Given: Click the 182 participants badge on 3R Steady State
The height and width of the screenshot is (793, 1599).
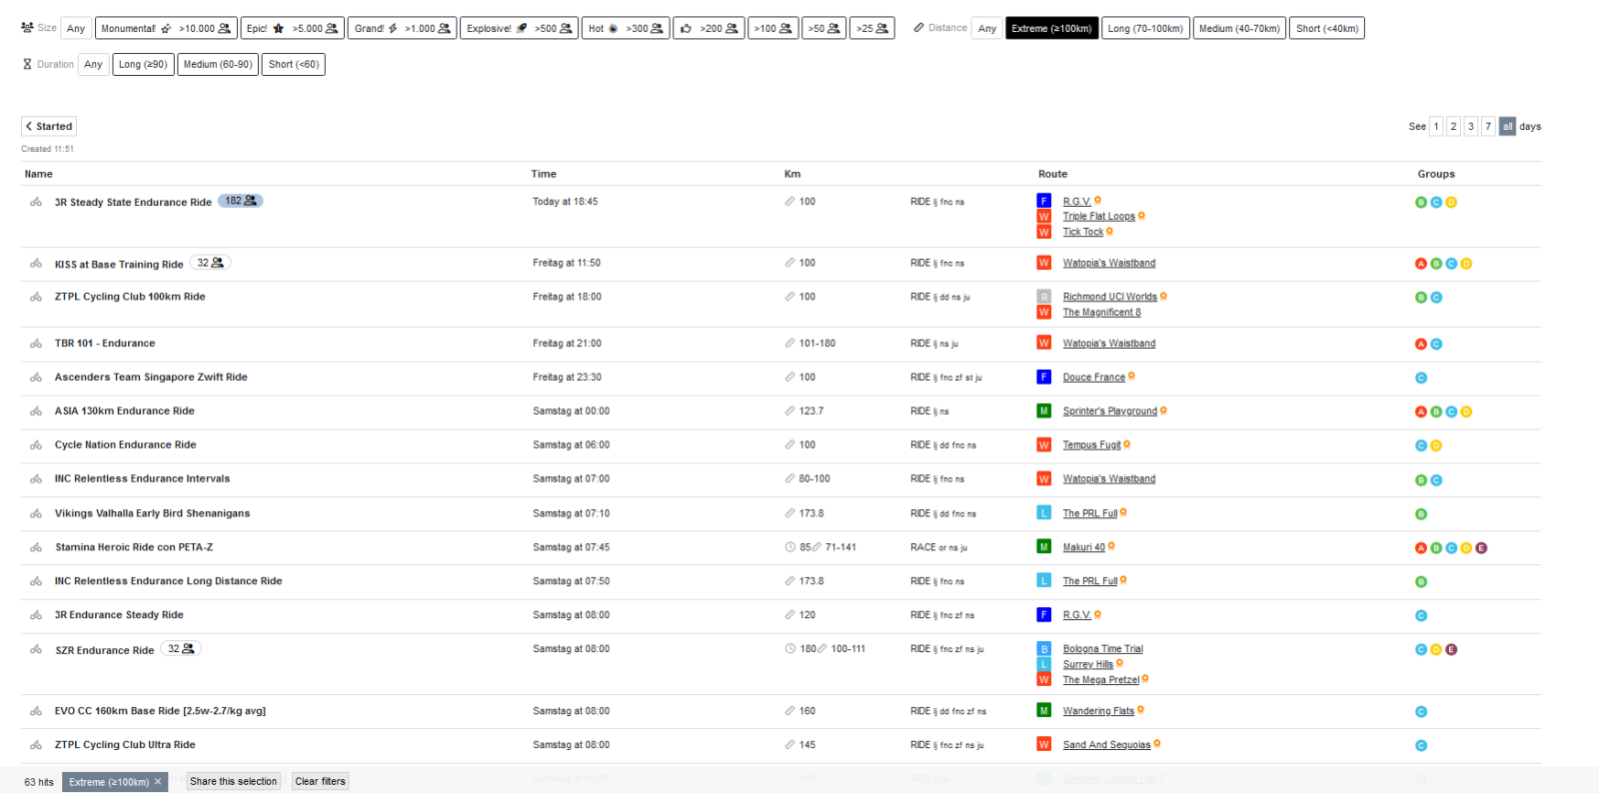Looking at the screenshot, I should (240, 201).
